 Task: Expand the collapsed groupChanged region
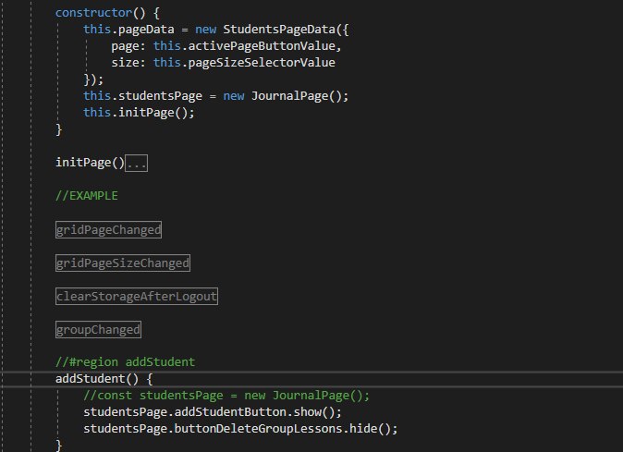click(x=98, y=330)
